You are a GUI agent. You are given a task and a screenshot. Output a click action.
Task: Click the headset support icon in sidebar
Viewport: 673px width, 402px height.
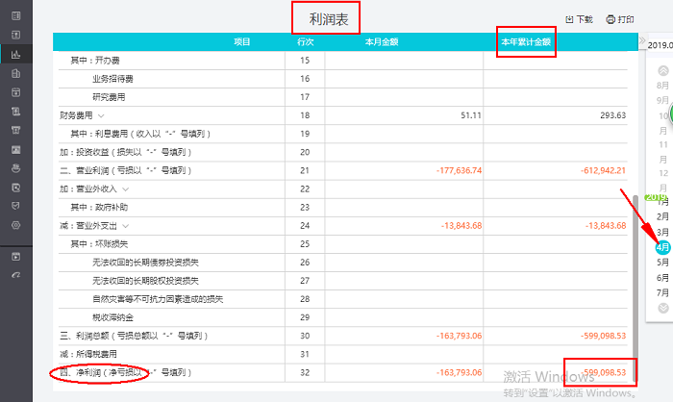click(16, 275)
